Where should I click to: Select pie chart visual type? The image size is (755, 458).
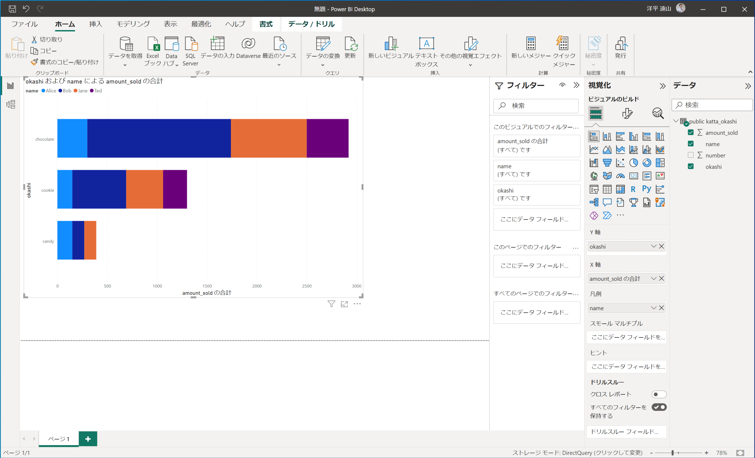[x=633, y=163]
